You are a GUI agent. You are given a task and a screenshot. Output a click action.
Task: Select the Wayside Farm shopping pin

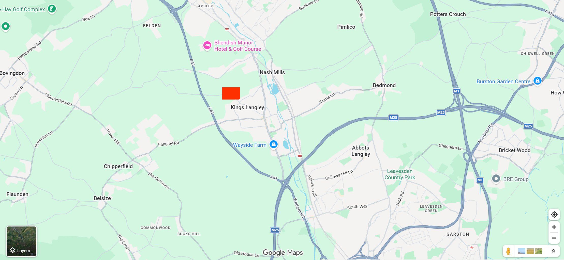[x=274, y=144]
